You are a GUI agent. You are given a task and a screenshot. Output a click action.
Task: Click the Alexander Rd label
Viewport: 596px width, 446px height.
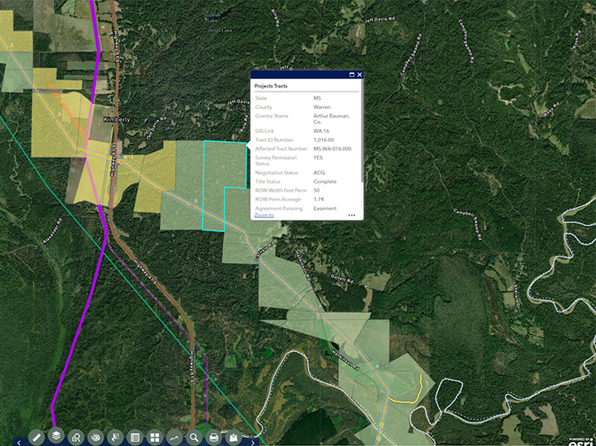(53, 231)
